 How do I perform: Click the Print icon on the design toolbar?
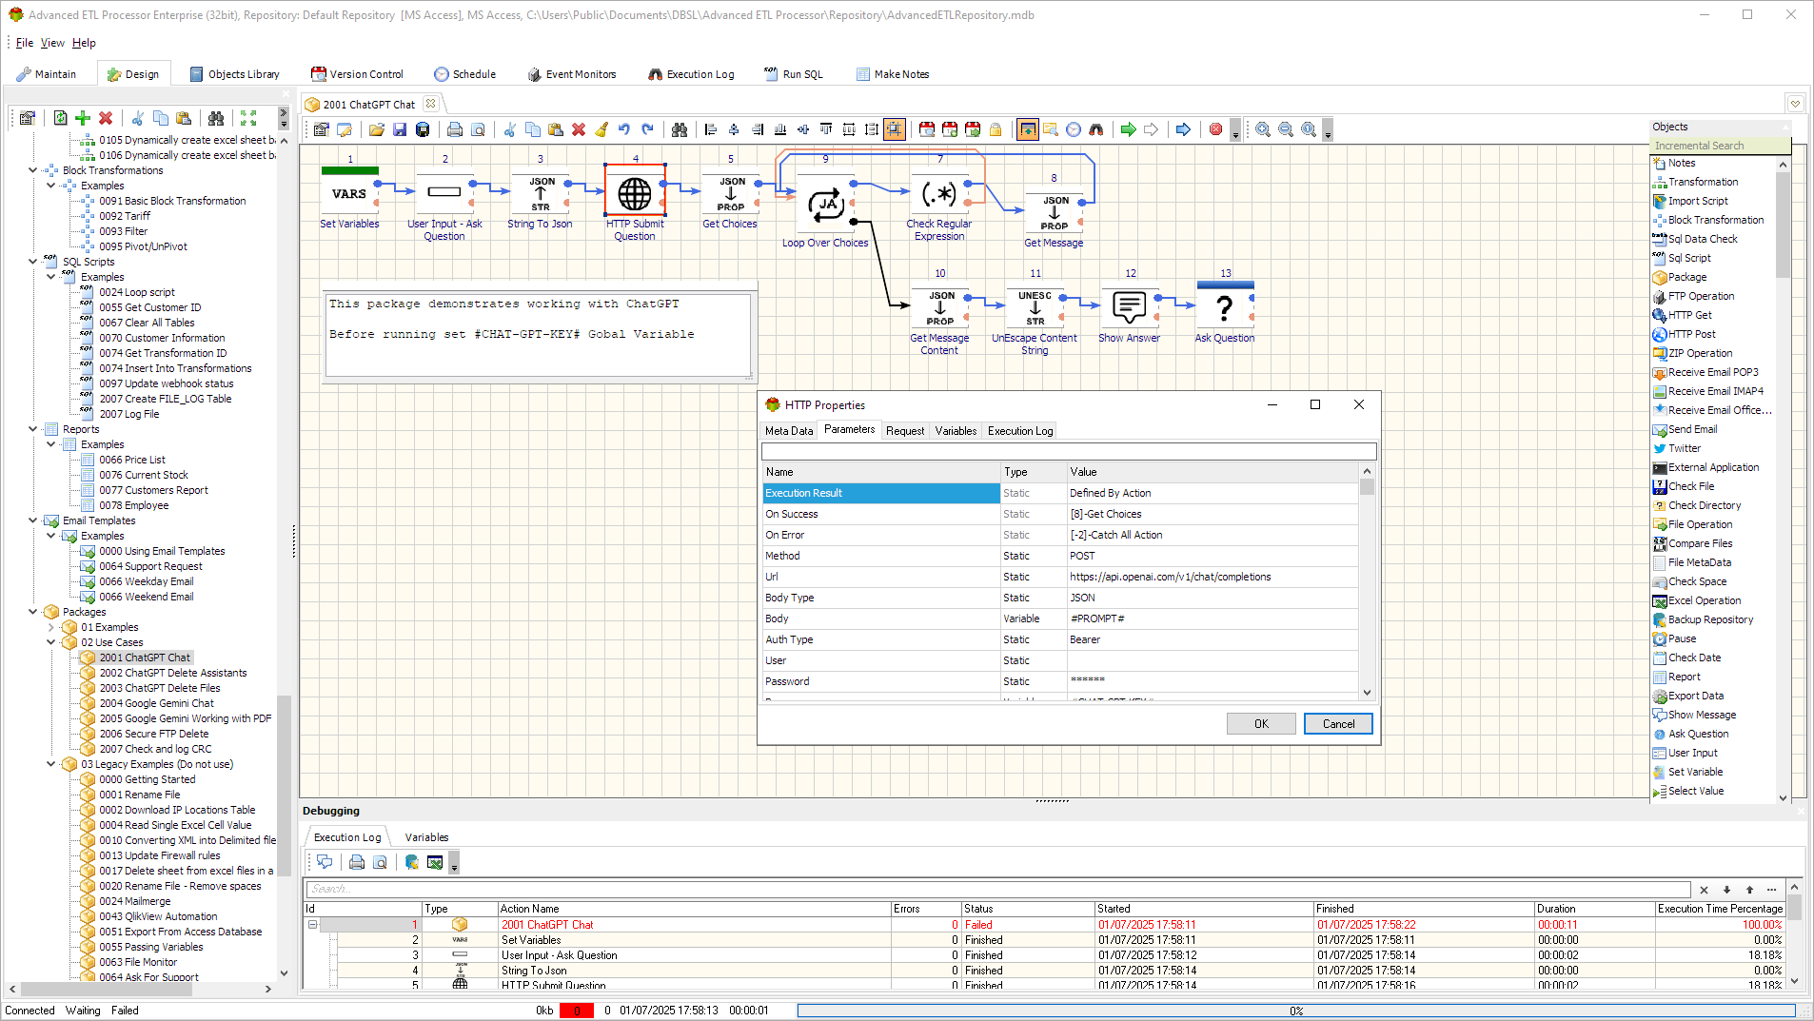[454, 129]
